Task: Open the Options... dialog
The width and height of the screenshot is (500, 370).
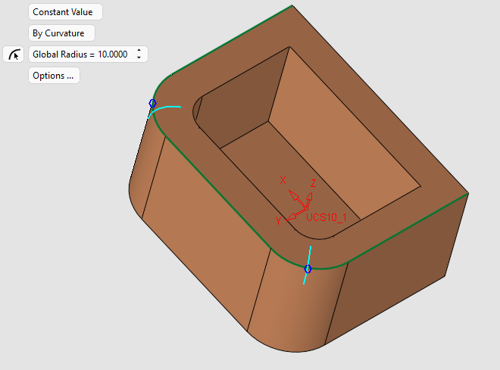Action: 54,76
